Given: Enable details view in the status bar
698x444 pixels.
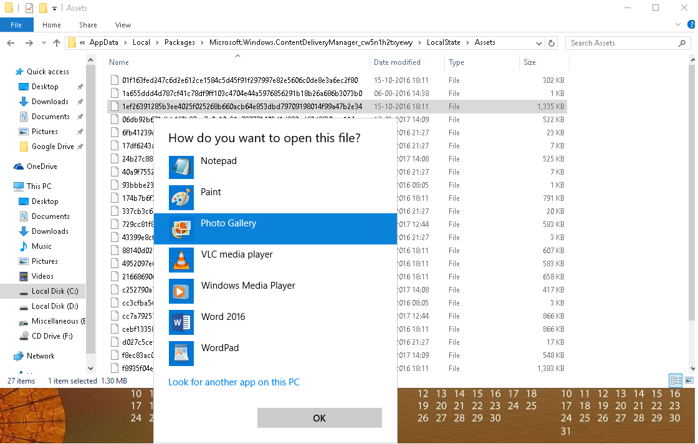Looking at the screenshot, I should (x=676, y=380).
